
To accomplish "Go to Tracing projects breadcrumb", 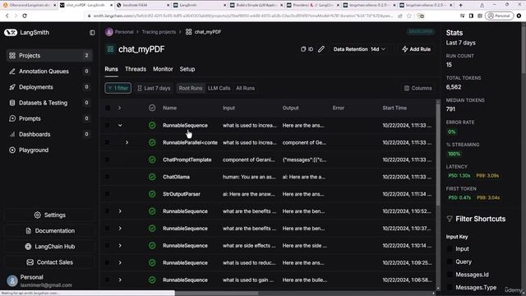I will (159, 32).
